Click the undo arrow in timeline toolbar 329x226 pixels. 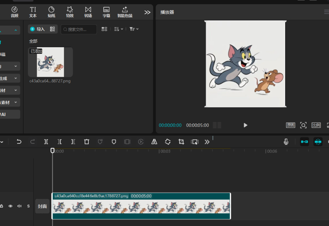click(x=19, y=142)
